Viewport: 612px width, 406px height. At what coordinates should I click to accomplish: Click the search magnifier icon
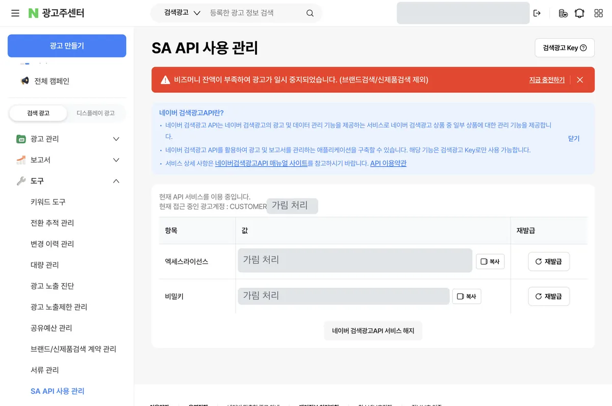pos(310,13)
